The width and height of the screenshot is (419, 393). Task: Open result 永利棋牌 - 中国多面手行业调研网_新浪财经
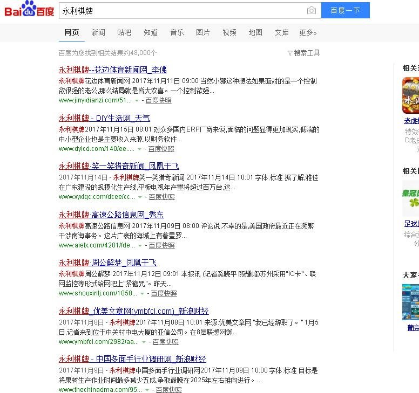[132, 359]
